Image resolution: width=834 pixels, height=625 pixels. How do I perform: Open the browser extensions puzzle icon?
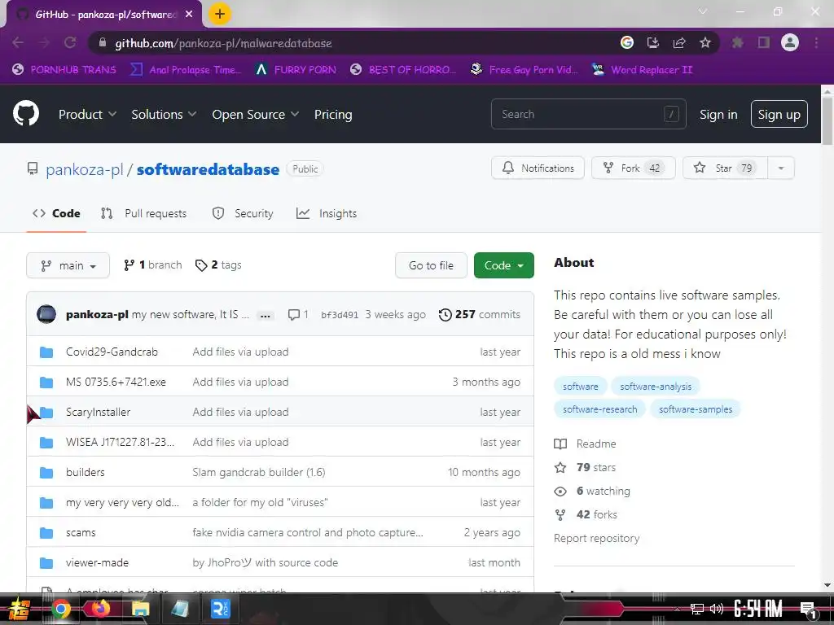[x=737, y=42]
